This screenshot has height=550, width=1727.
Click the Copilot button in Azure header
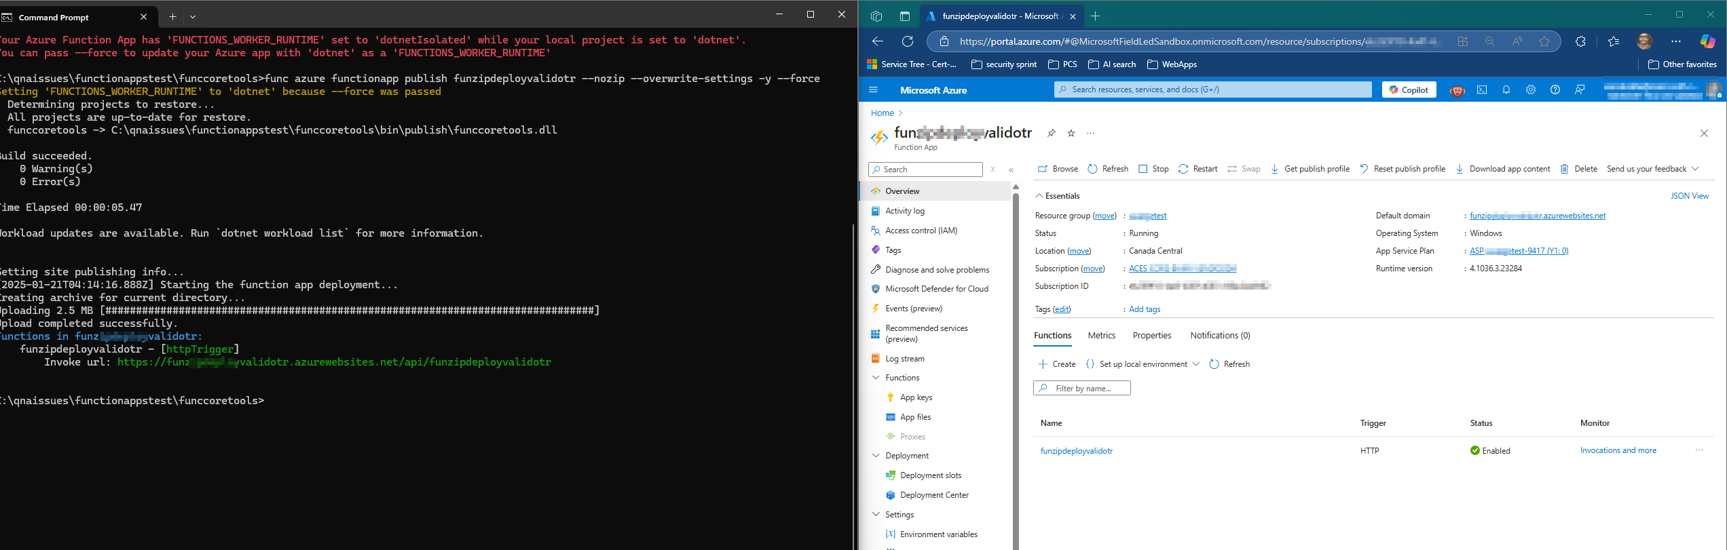click(1409, 90)
